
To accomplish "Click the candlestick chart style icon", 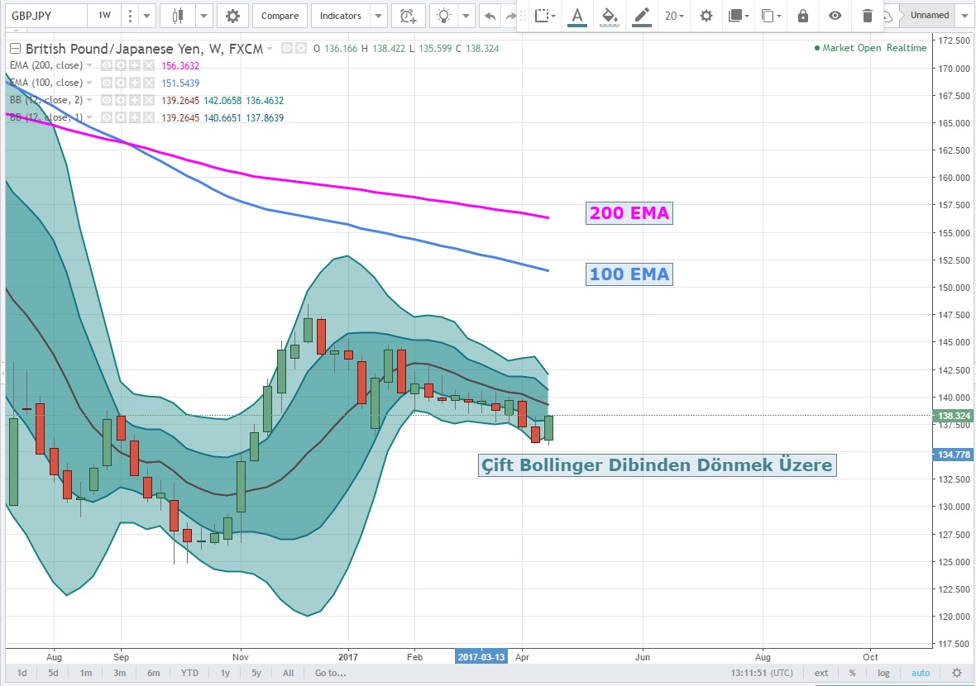I will pos(178,16).
